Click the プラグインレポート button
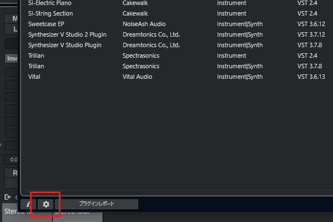 pyautogui.click(x=97, y=204)
